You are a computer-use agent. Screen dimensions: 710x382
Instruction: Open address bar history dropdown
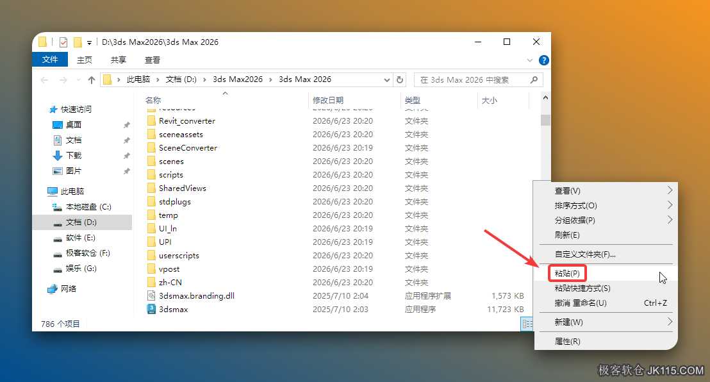pos(386,79)
